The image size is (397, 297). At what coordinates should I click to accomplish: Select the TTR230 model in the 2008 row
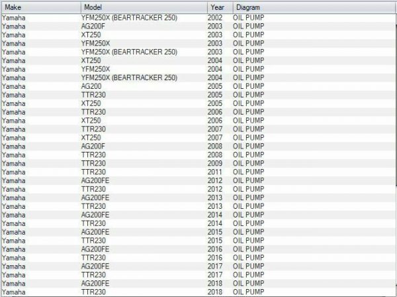[x=93, y=155]
